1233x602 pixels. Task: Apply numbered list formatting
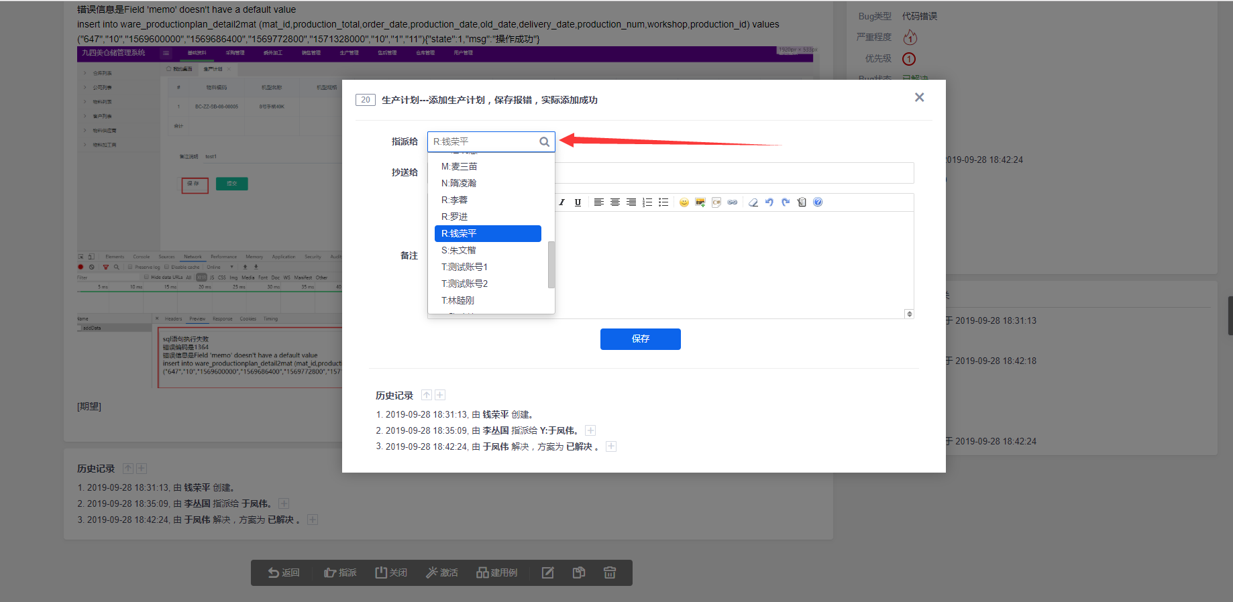coord(647,202)
